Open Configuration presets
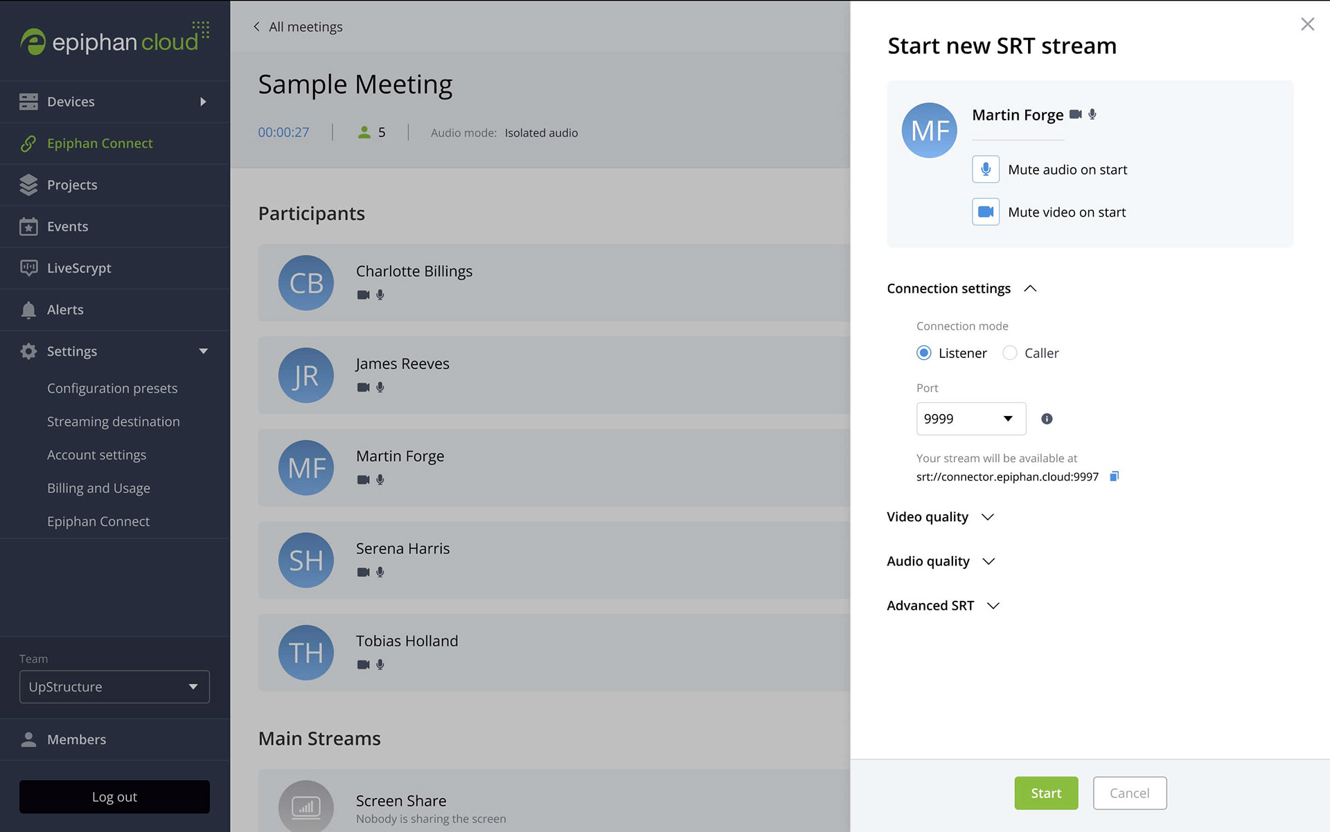Viewport: 1330px width, 832px height. 112,388
